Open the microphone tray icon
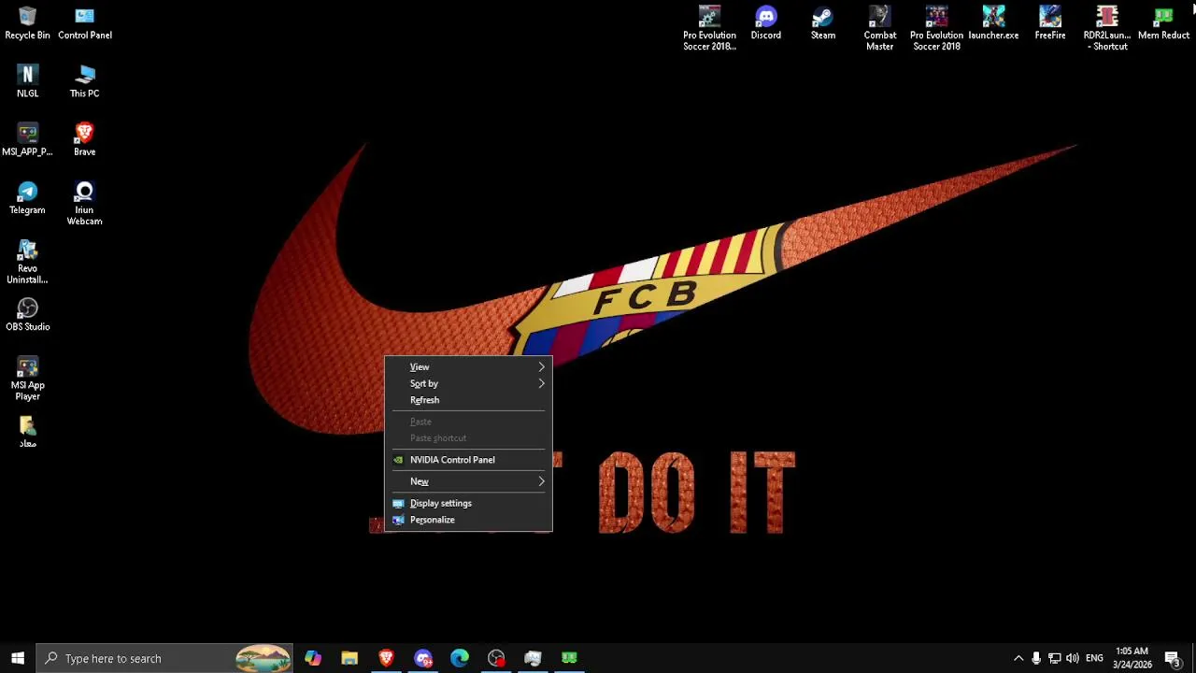Viewport: 1196px width, 673px height. [1036, 658]
